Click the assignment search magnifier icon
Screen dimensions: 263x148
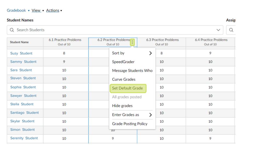[x=231, y=30]
